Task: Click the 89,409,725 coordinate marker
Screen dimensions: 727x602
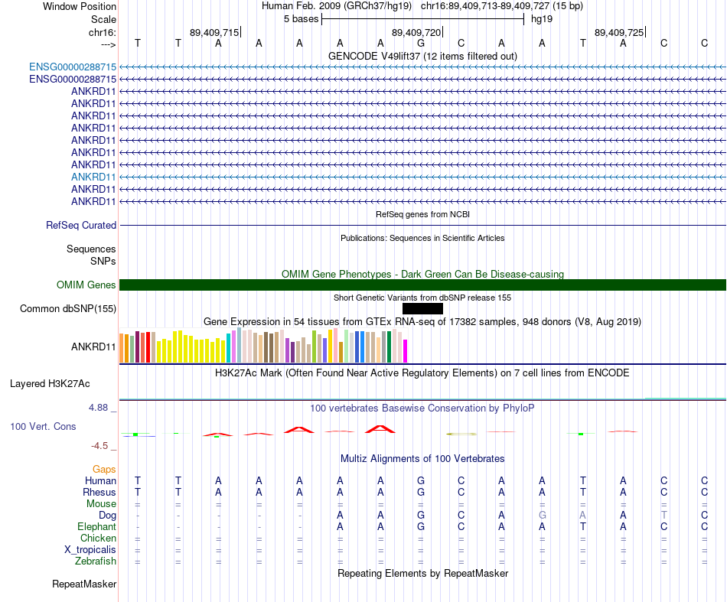Action: point(619,32)
